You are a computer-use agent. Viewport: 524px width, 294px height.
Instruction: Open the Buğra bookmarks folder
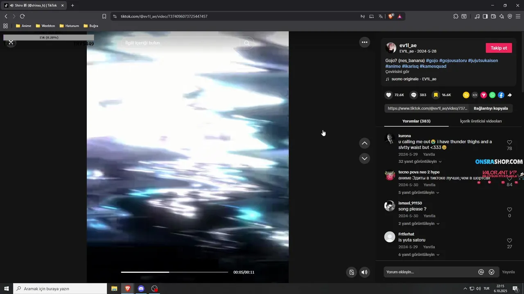point(91,26)
